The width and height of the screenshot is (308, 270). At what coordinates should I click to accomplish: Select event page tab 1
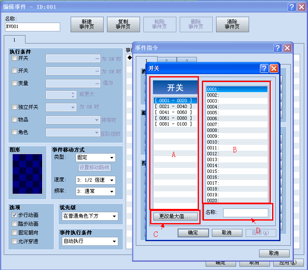click(14, 40)
